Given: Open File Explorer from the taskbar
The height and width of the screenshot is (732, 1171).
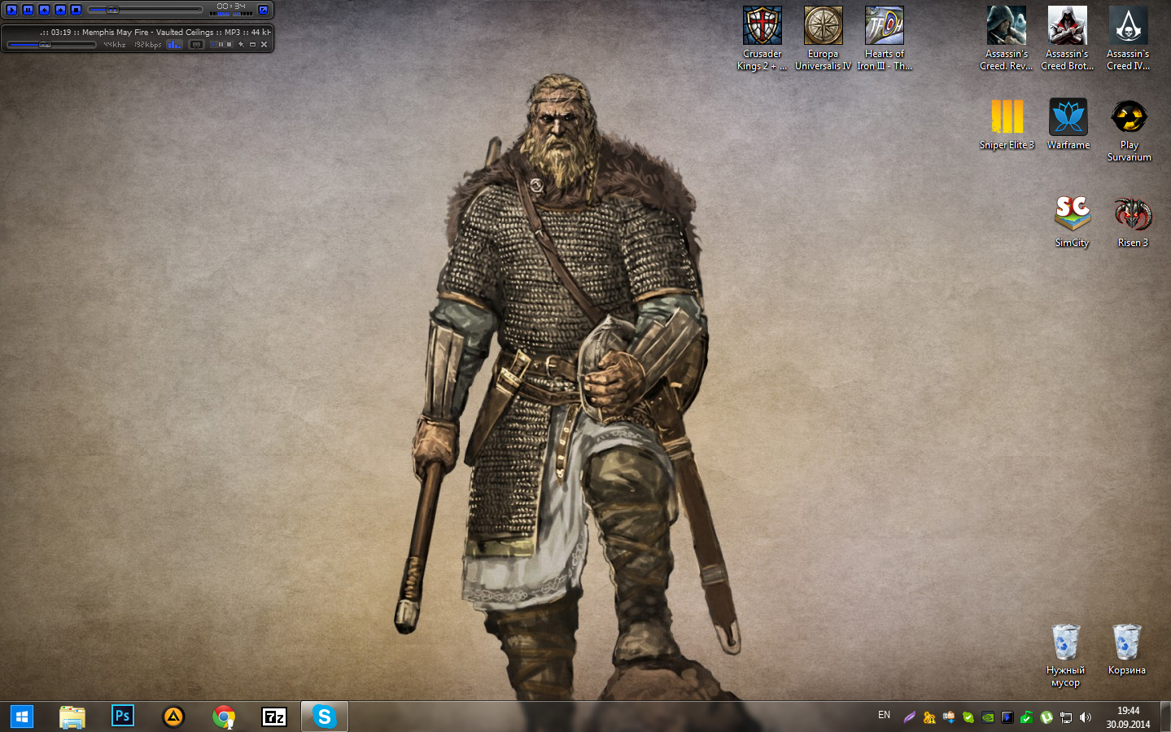Looking at the screenshot, I should pyautogui.click(x=72, y=717).
